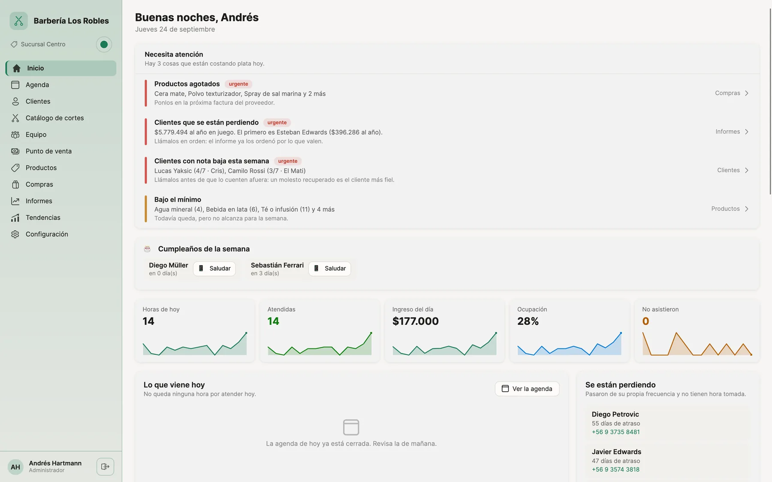The width and height of the screenshot is (772, 482).
Task: Click the Bajo el mínimo alert title
Action: [x=178, y=200]
